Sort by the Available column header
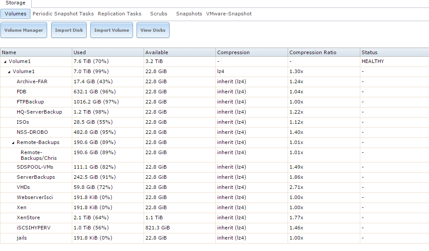 click(180, 52)
